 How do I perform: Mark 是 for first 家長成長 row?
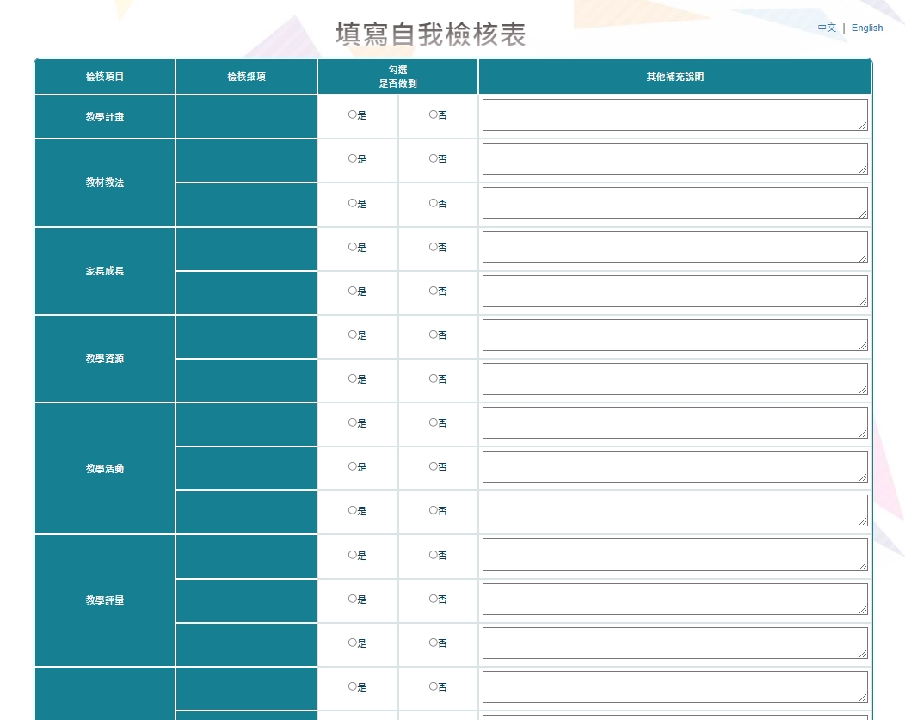[352, 247]
